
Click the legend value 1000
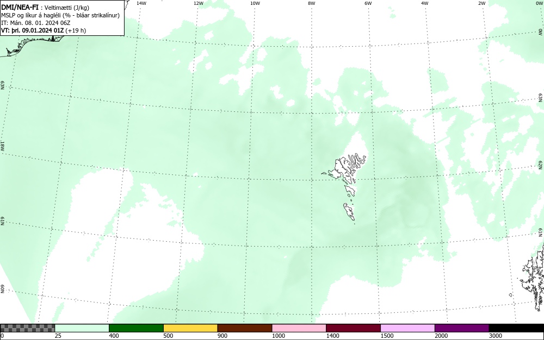click(x=278, y=336)
